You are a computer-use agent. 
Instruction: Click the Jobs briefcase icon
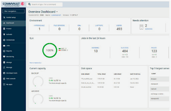(4, 46)
